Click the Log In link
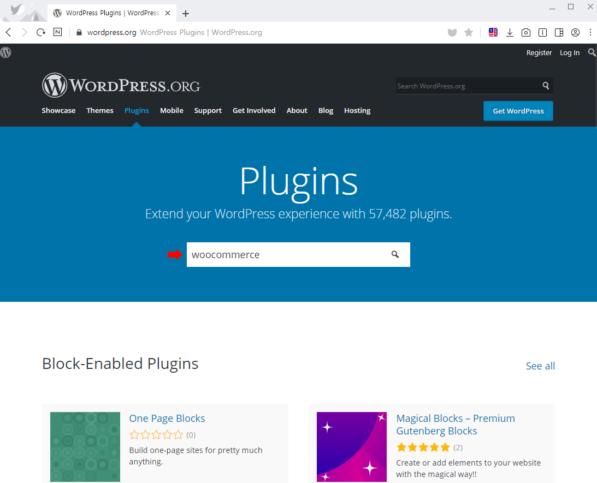The height and width of the screenshot is (483, 597). (x=570, y=53)
